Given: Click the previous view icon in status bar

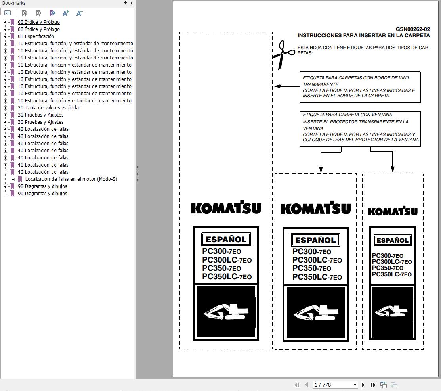Looking at the screenshot, I should coord(383,385).
